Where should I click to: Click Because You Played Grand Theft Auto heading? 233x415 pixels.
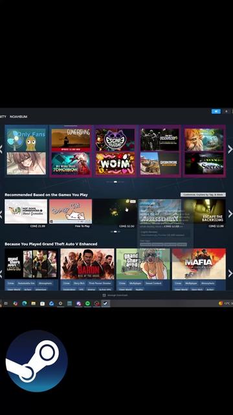[51, 244]
